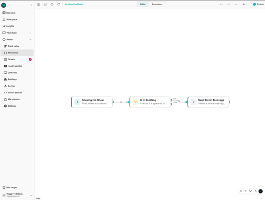Select the Is In Building node
Screen dimensions: 265x200
click(x=150, y=102)
